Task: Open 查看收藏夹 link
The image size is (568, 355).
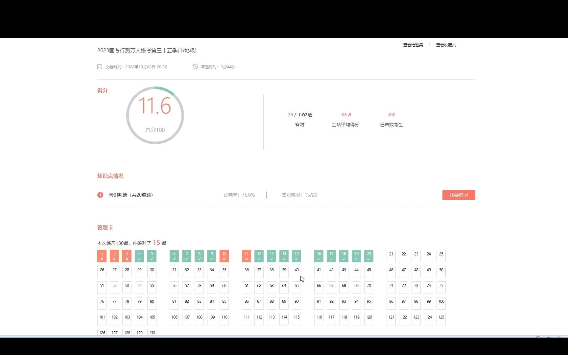Action: (446, 45)
